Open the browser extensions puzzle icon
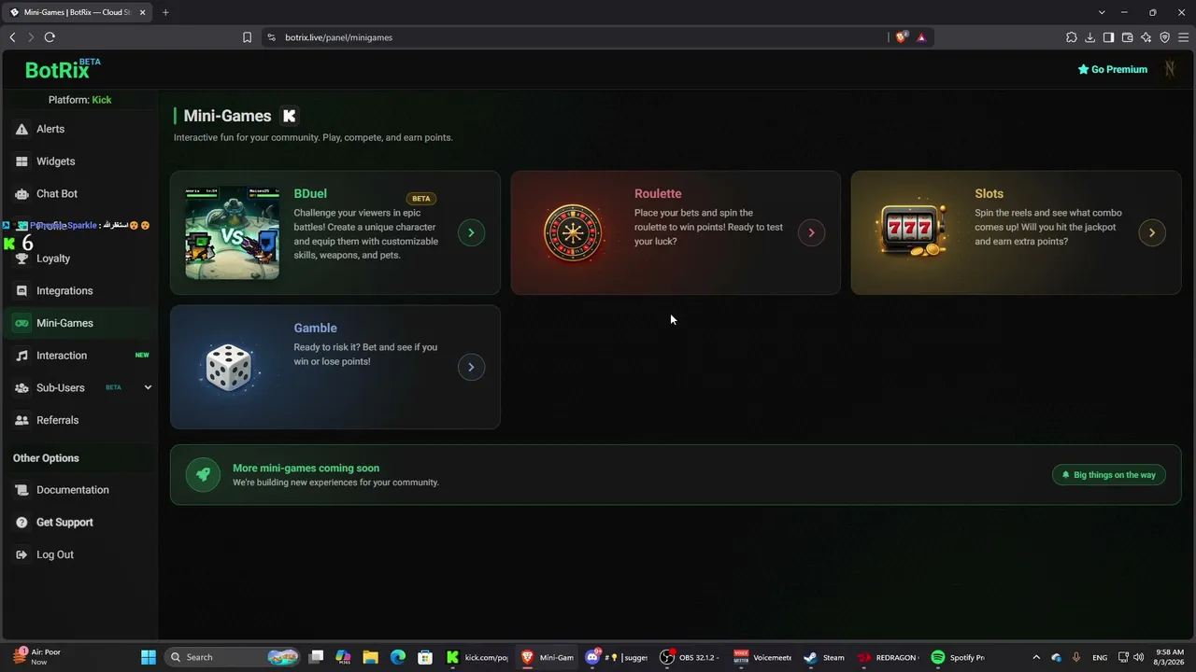 (1072, 37)
